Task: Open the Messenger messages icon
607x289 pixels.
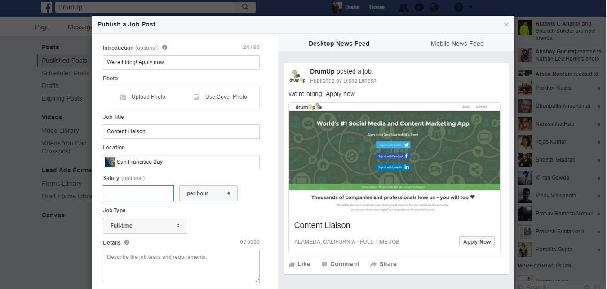Action: (x=419, y=7)
